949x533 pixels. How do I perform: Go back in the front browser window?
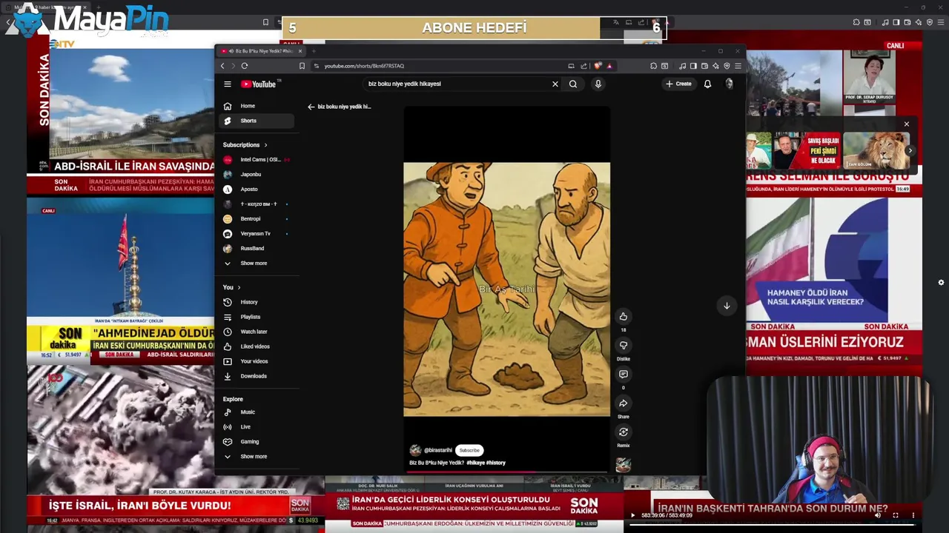pyautogui.click(x=222, y=66)
